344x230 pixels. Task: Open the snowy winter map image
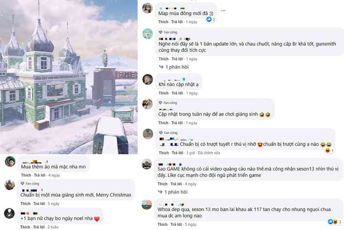tap(69, 77)
